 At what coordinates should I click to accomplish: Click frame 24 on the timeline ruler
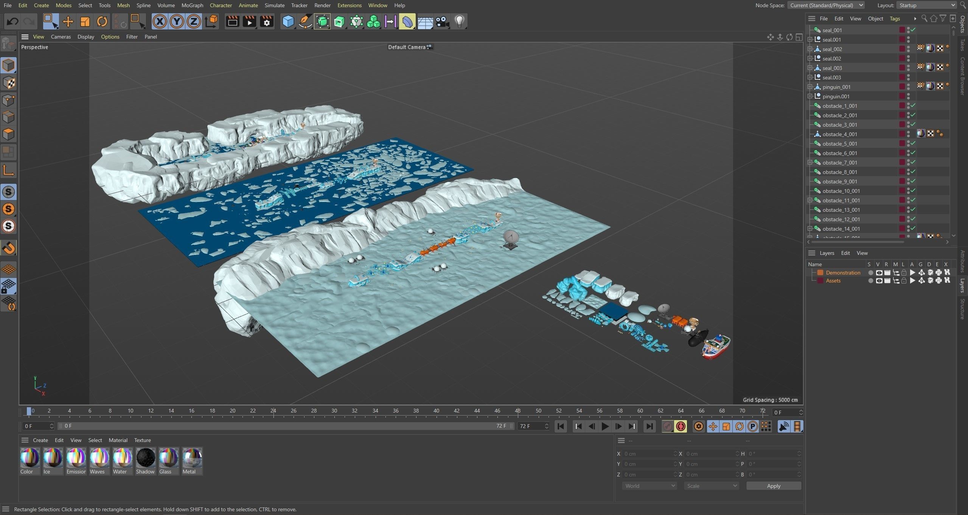point(273,411)
